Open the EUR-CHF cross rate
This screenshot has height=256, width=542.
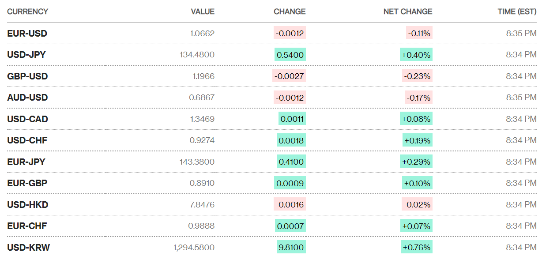[27, 226]
